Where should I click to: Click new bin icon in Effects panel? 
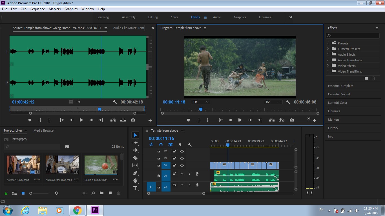click(x=366, y=78)
